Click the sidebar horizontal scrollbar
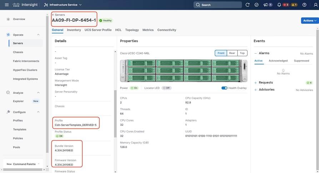 [x=23, y=169]
